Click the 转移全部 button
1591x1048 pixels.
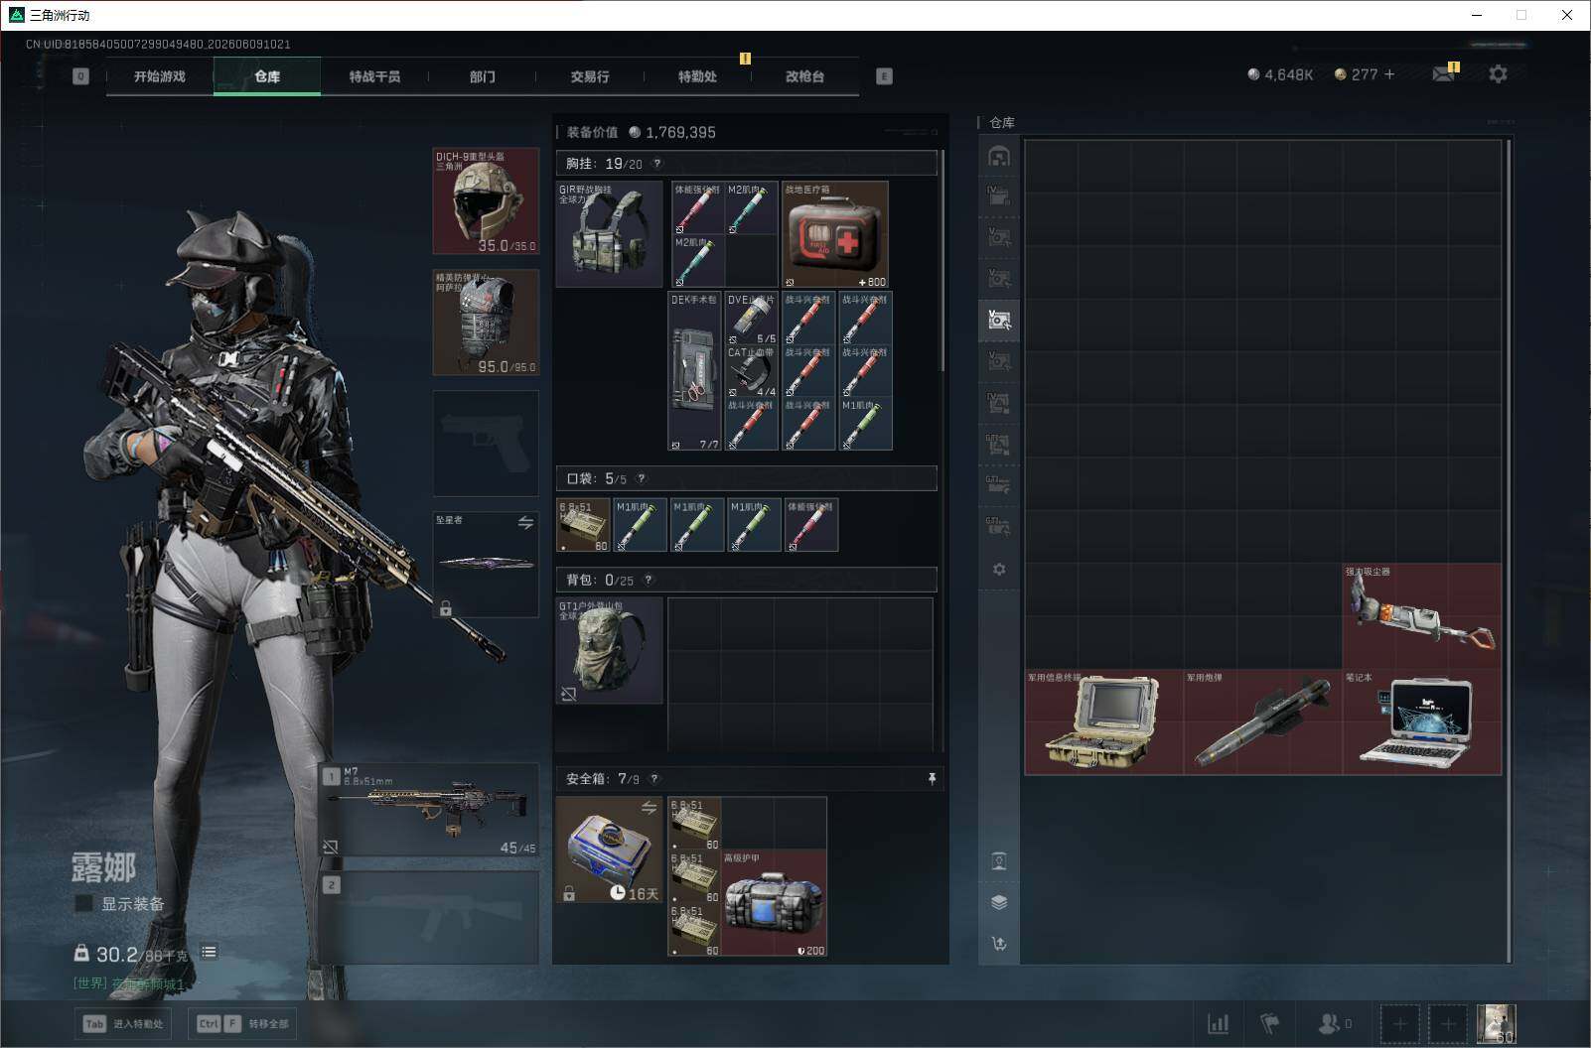click(244, 1023)
